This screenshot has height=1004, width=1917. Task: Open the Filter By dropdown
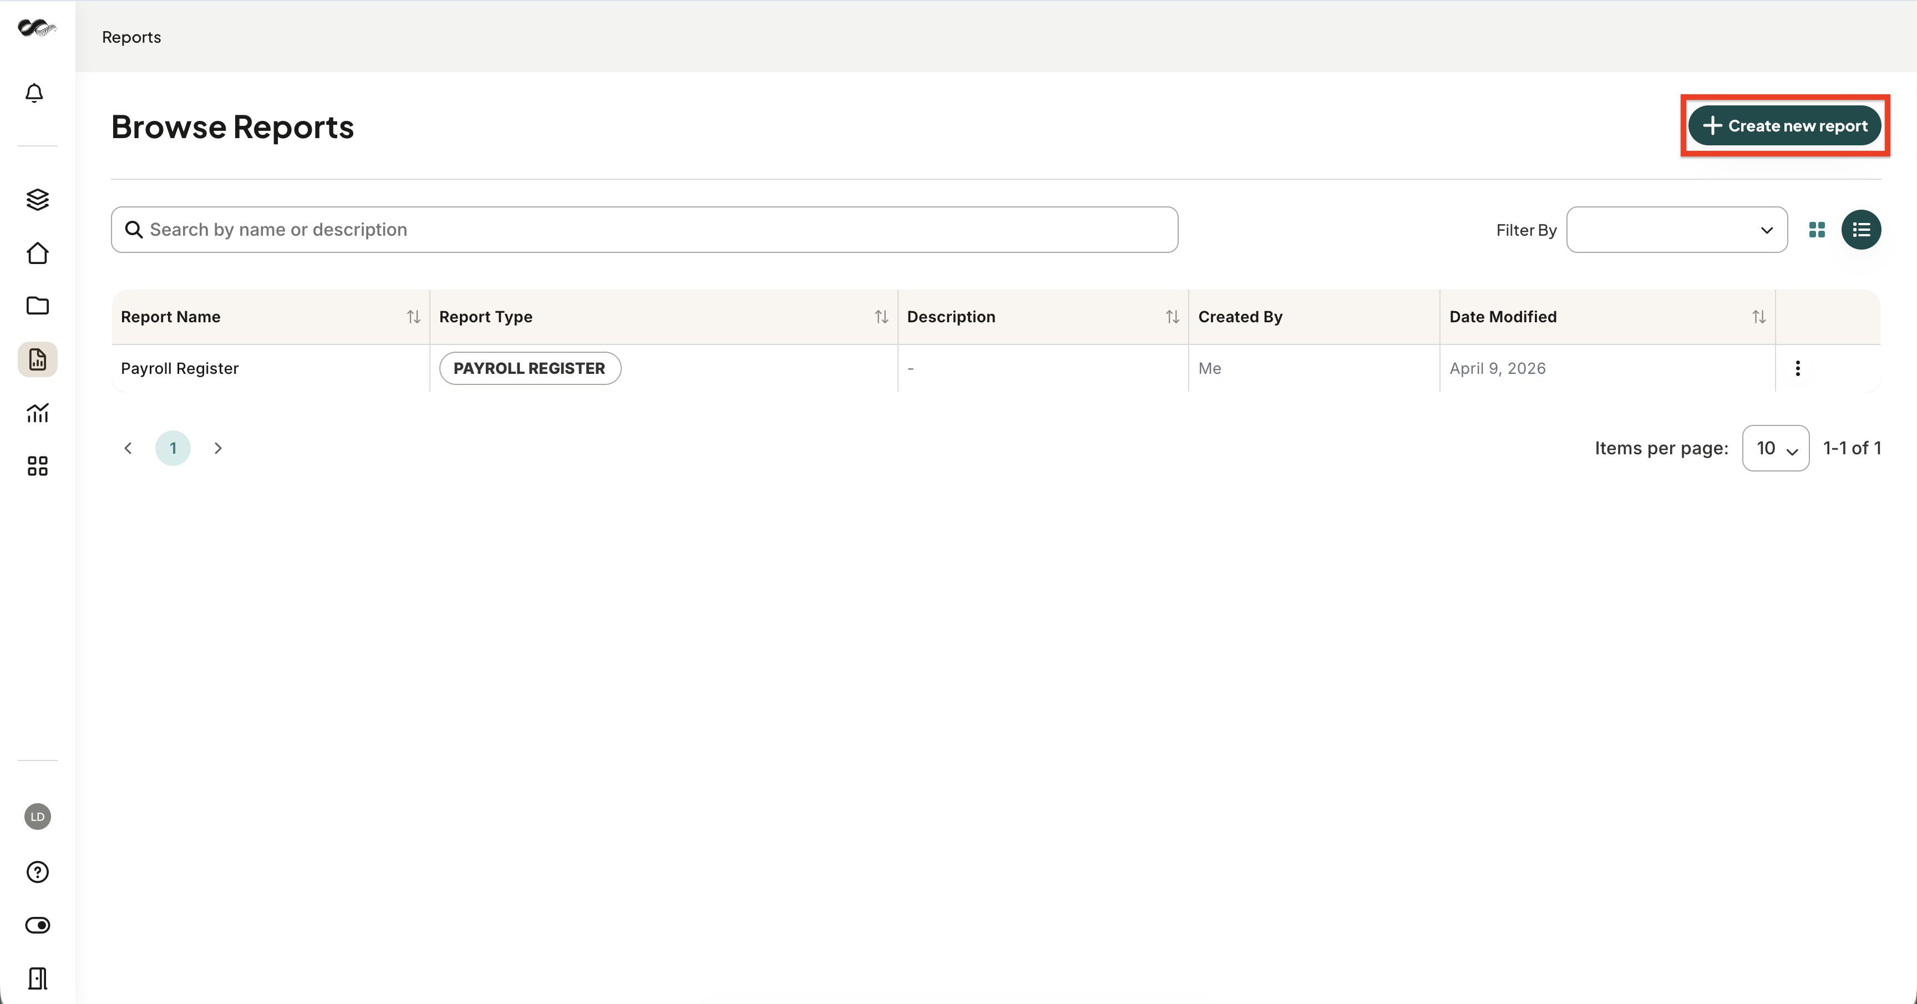[x=1677, y=230]
